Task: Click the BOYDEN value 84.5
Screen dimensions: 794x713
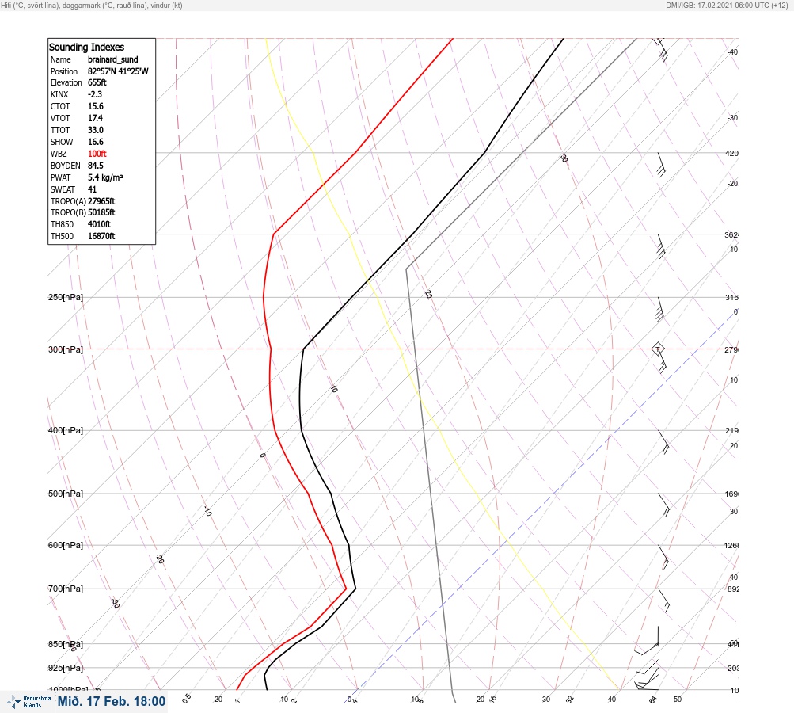Action: coord(96,166)
